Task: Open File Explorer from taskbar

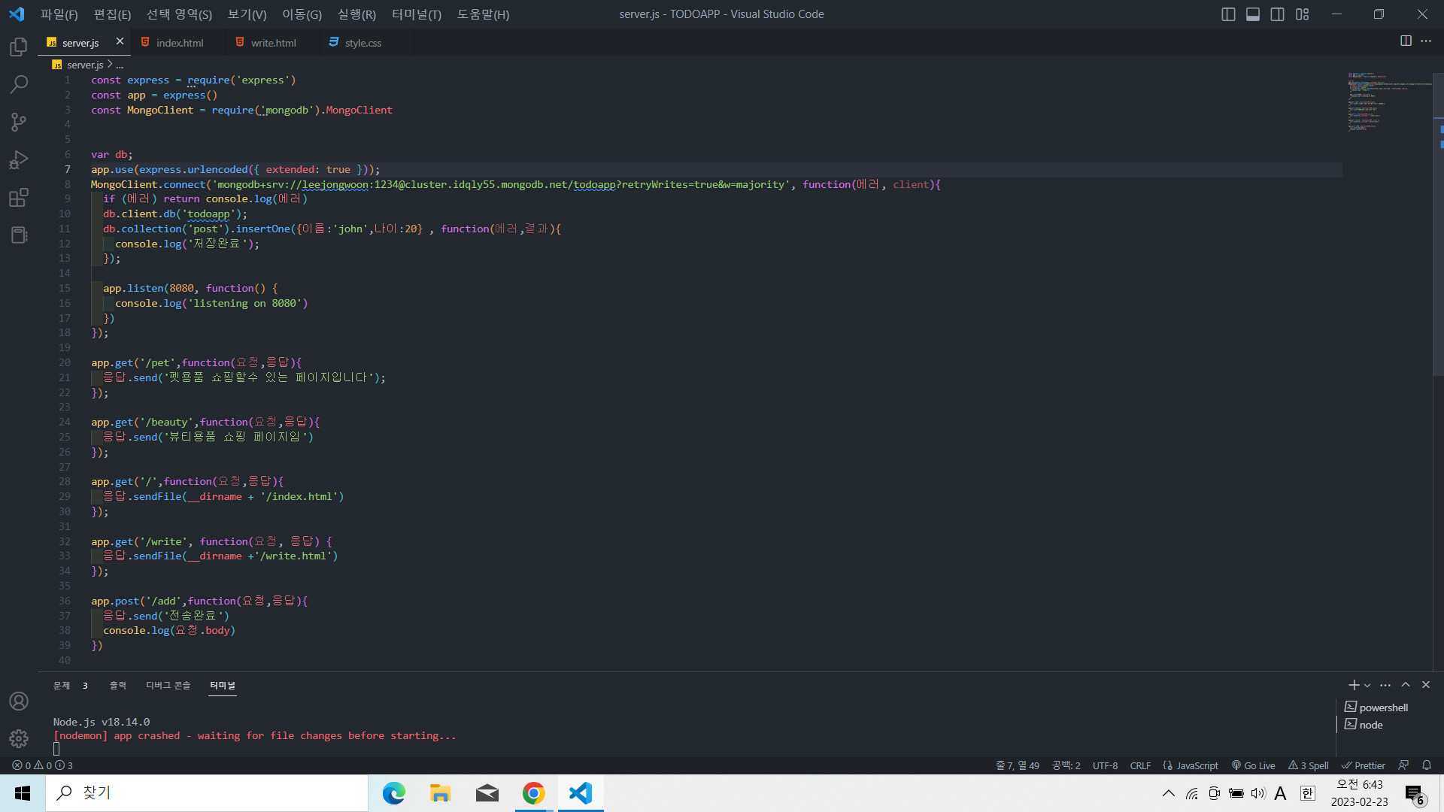Action: coord(440,793)
